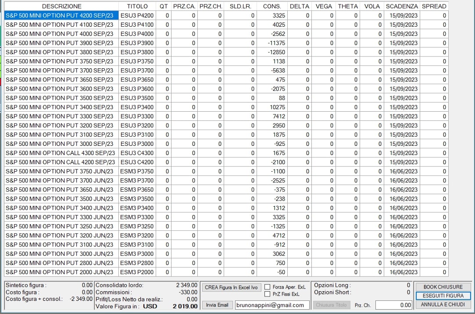Click the SCADENZA column header
This screenshot has width=475, height=314.
pos(402,7)
